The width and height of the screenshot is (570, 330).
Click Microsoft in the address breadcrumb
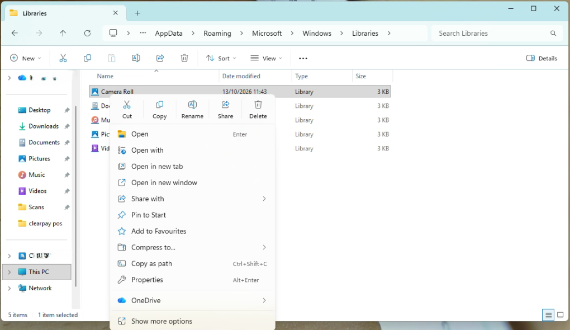pos(267,33)
